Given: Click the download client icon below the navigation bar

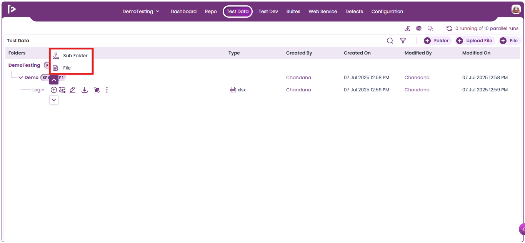Looking at the screenshot, I should pos(408,28).
